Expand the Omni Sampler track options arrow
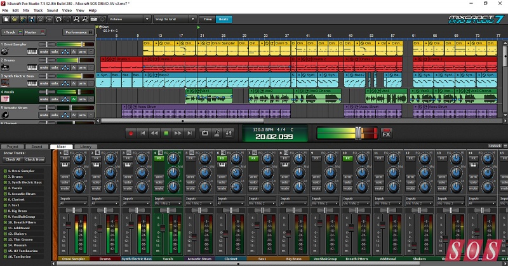Image resolution: width=508 pixels, height=266 pixels. point(91,51)
